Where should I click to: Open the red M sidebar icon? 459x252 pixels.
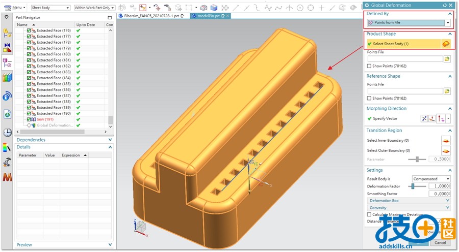click(x=7, y=177)
